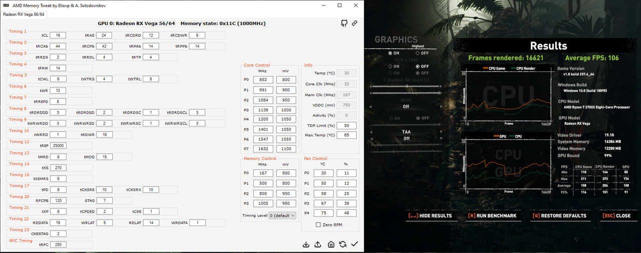Click the AMD Memory Tweak title bar icon
This screenshot has width=641, height=253.
7,5
